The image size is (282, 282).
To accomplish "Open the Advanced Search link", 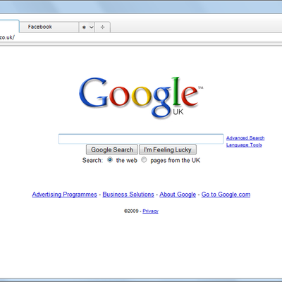I will tap(245, 138).
